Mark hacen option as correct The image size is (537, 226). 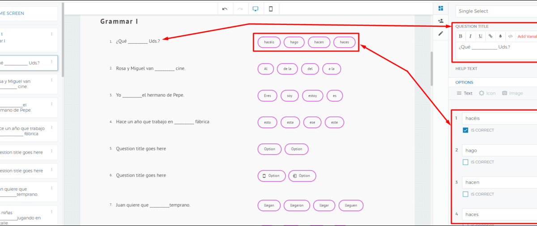pos(465,194)
